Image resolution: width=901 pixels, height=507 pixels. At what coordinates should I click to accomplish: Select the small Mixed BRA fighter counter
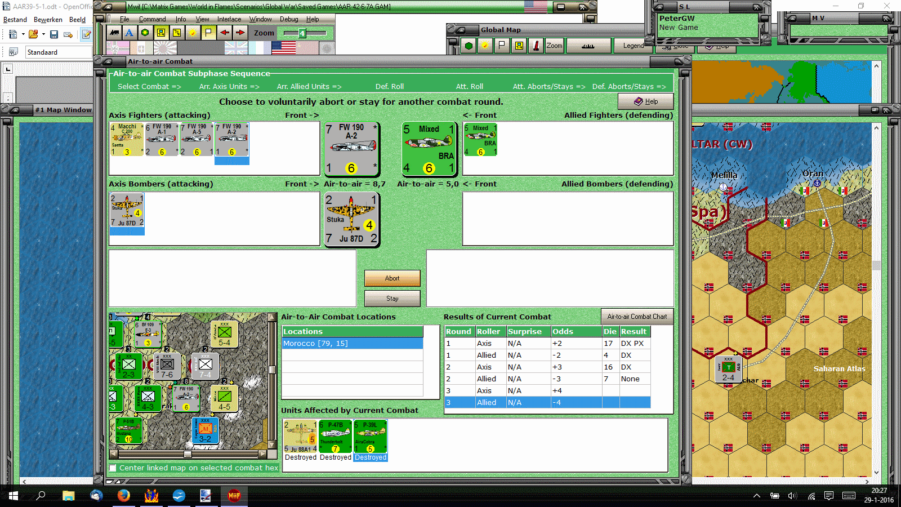(x=480, y=140)
